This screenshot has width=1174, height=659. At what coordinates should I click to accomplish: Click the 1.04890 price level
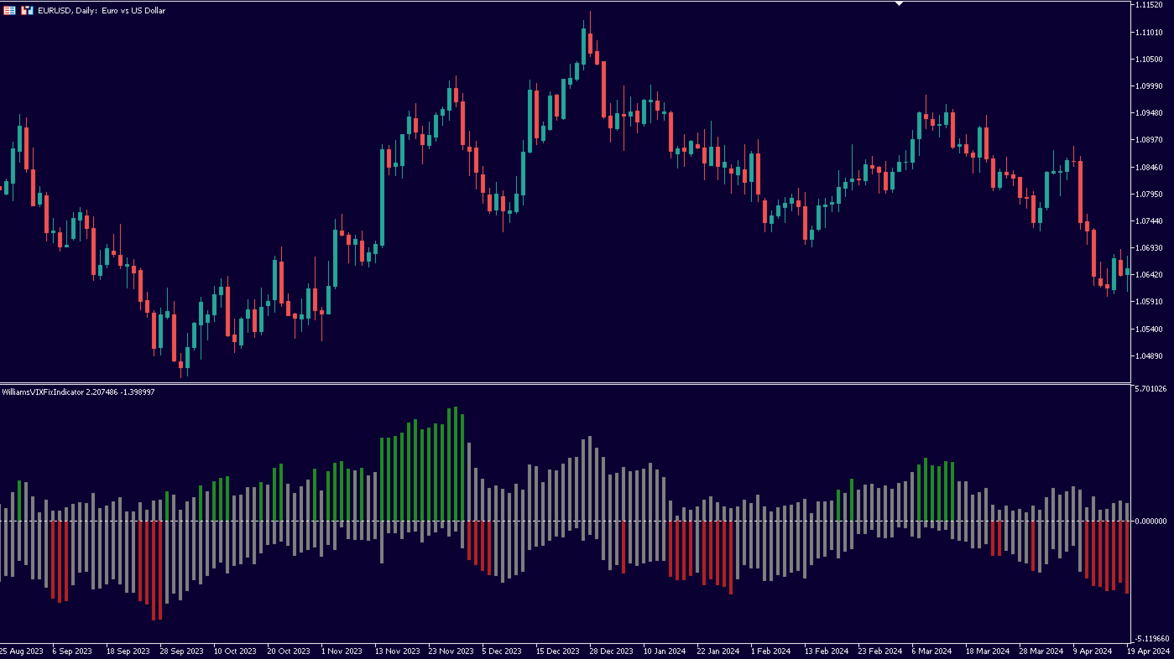[x=1147, y=355]
